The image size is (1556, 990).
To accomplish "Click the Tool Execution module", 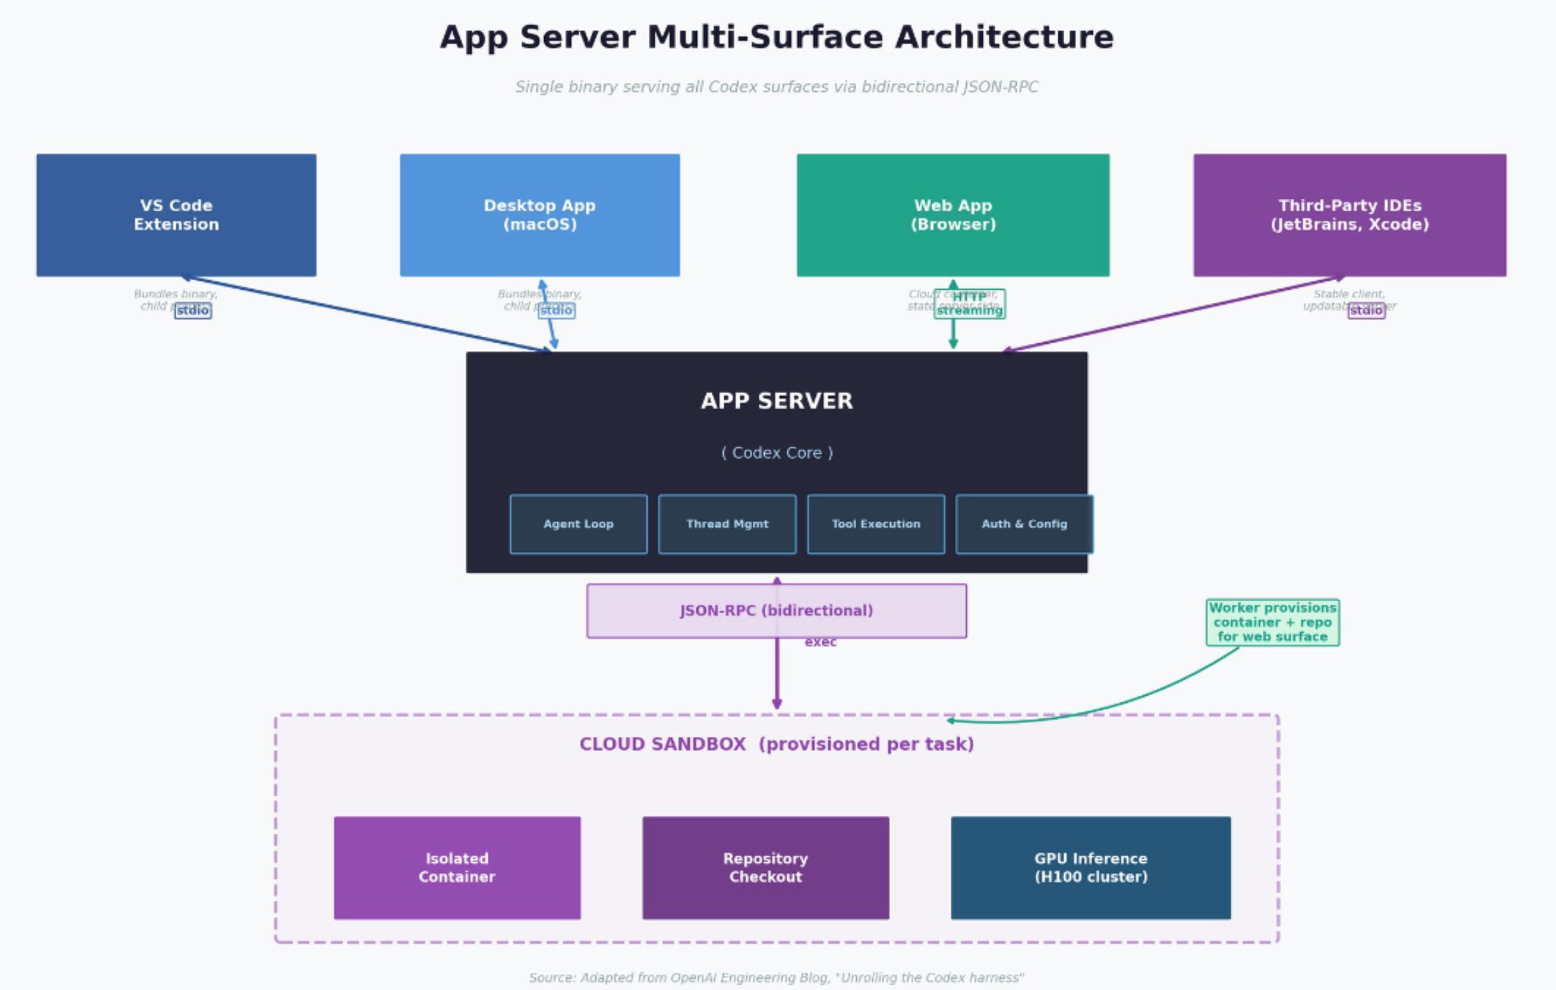I will 876,524.
